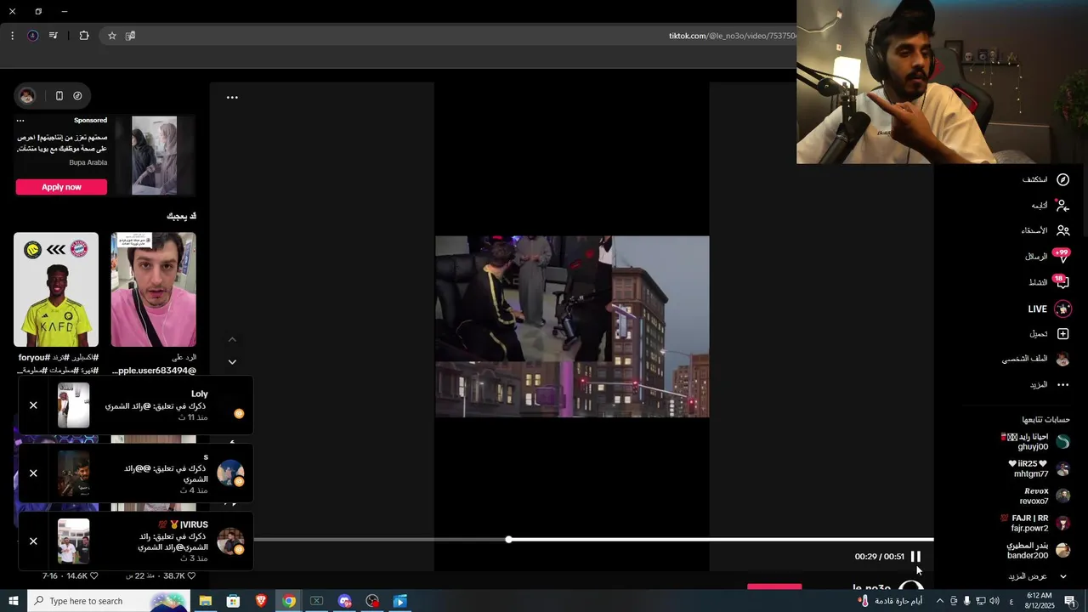Image resolution: width=1088 pixels, height=612 pixels.
Task: Open the Explore compass icon in sidebar
Action: point(1062,179)
